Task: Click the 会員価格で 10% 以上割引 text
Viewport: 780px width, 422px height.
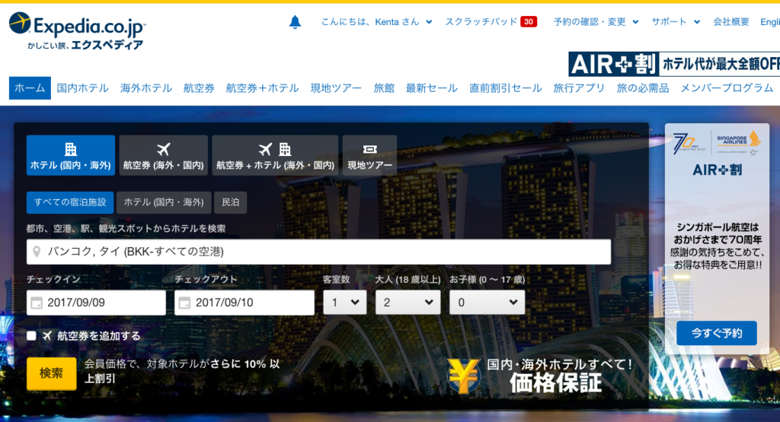Action: click(x=182, y=371)
